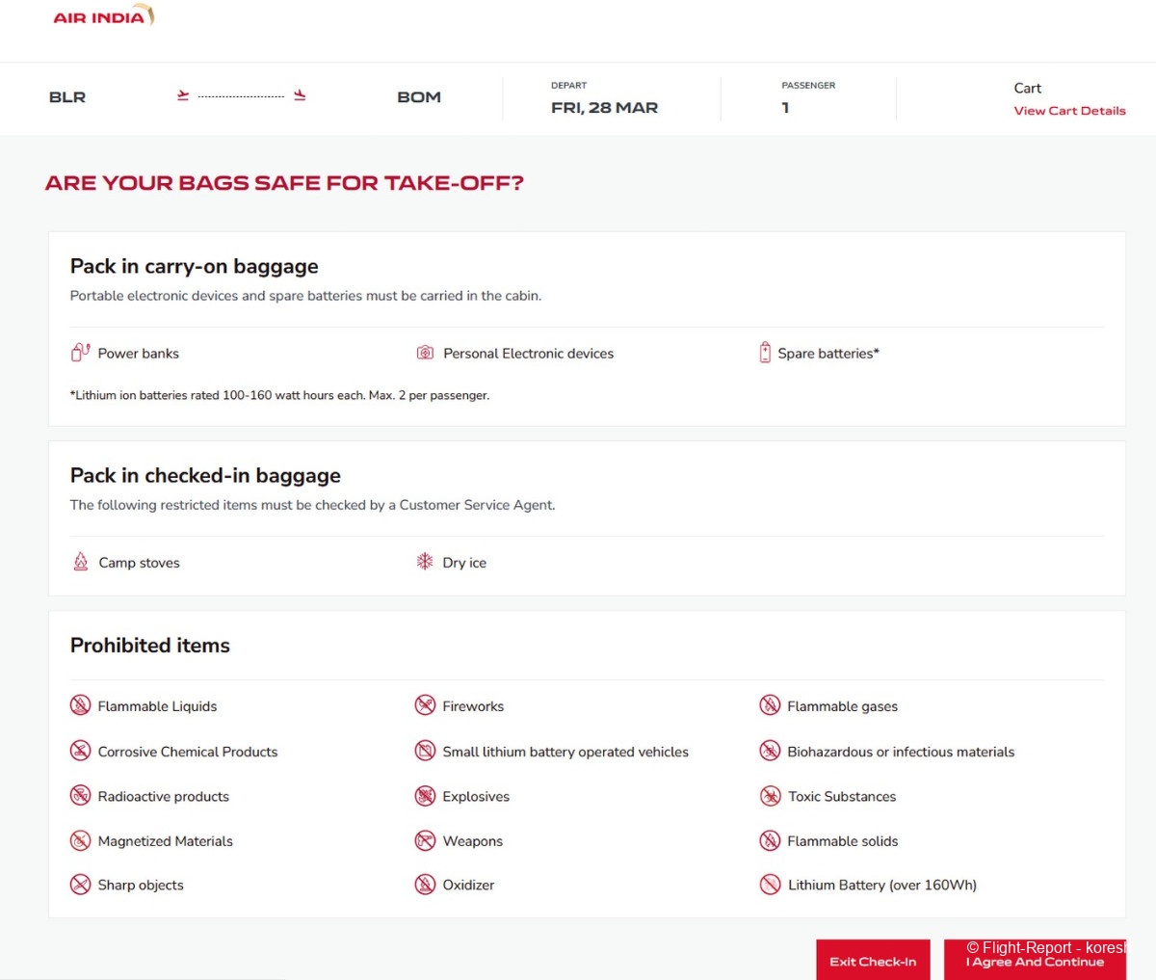Click the Explosives label
This screenshot has height=980, width=1156.
point(476,797)
